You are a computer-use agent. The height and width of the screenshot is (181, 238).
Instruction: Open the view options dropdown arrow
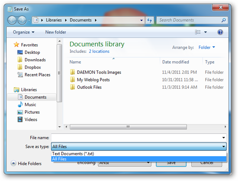pos(206,32)
